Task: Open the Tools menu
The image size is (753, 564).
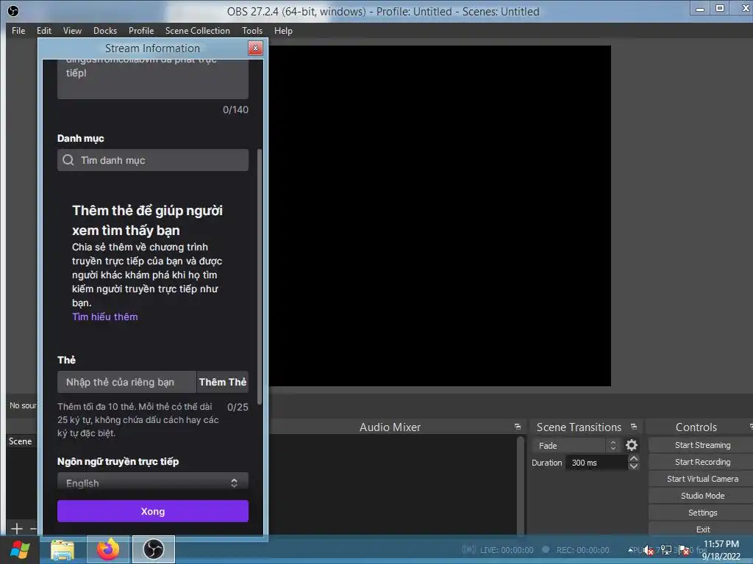Action: [x=252, y=31]
